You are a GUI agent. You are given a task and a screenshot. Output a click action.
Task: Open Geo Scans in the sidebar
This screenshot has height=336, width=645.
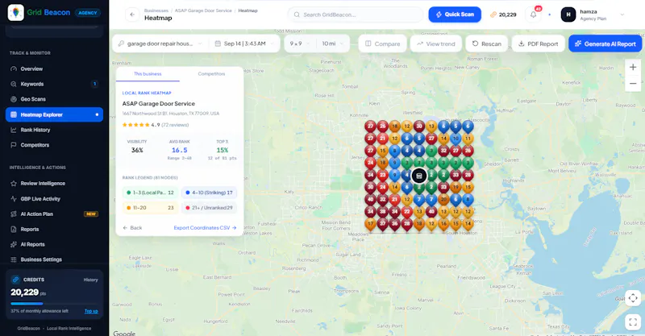coord(54,99)
